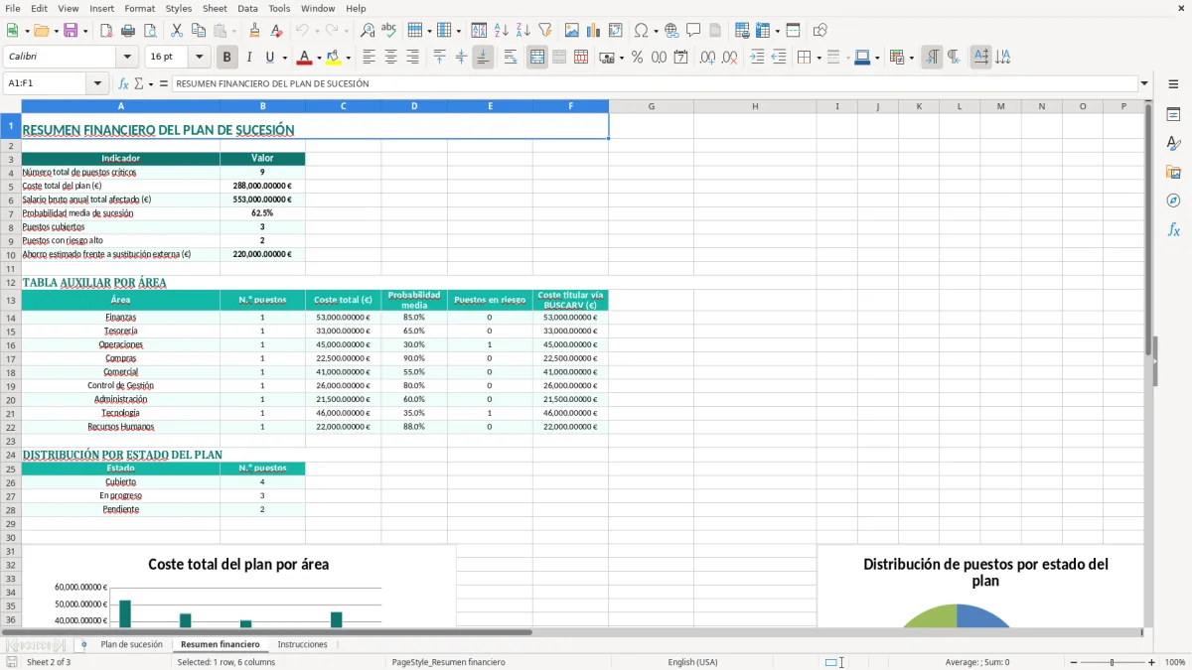Click the Save document icon

pos(71,31)
